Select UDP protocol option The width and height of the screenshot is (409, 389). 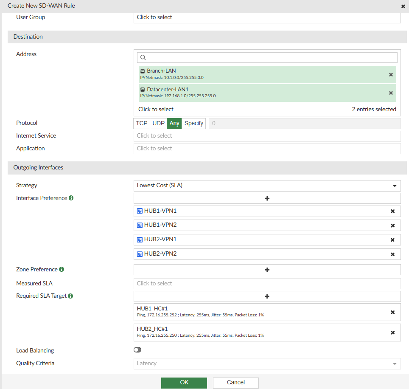point(158,124)
